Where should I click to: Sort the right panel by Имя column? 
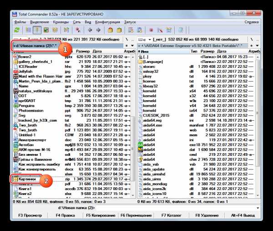[x=163, y=51]
